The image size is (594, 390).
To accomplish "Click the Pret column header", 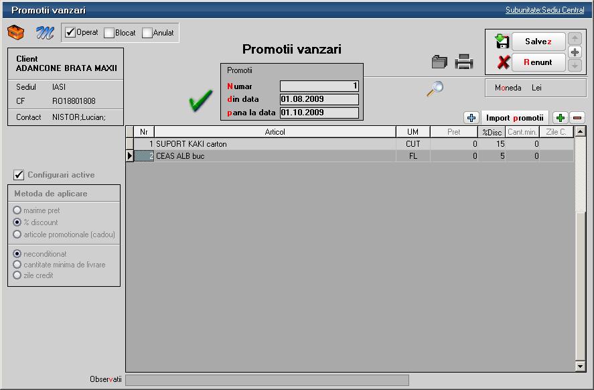I will (454, 132).
